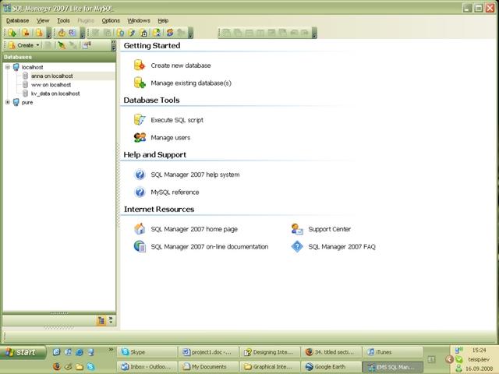Screen dimensions: 499x374
Task: Open the dropdown arrow next to Create
Action: (x=38, y=45)
